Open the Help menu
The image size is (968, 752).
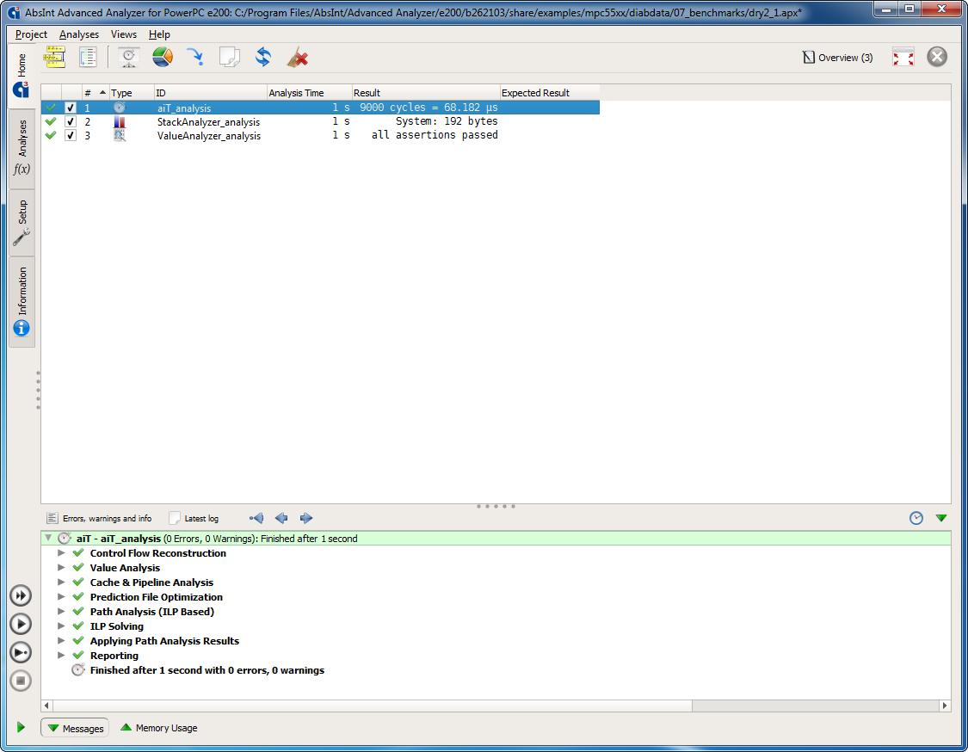tap(159, 34)
